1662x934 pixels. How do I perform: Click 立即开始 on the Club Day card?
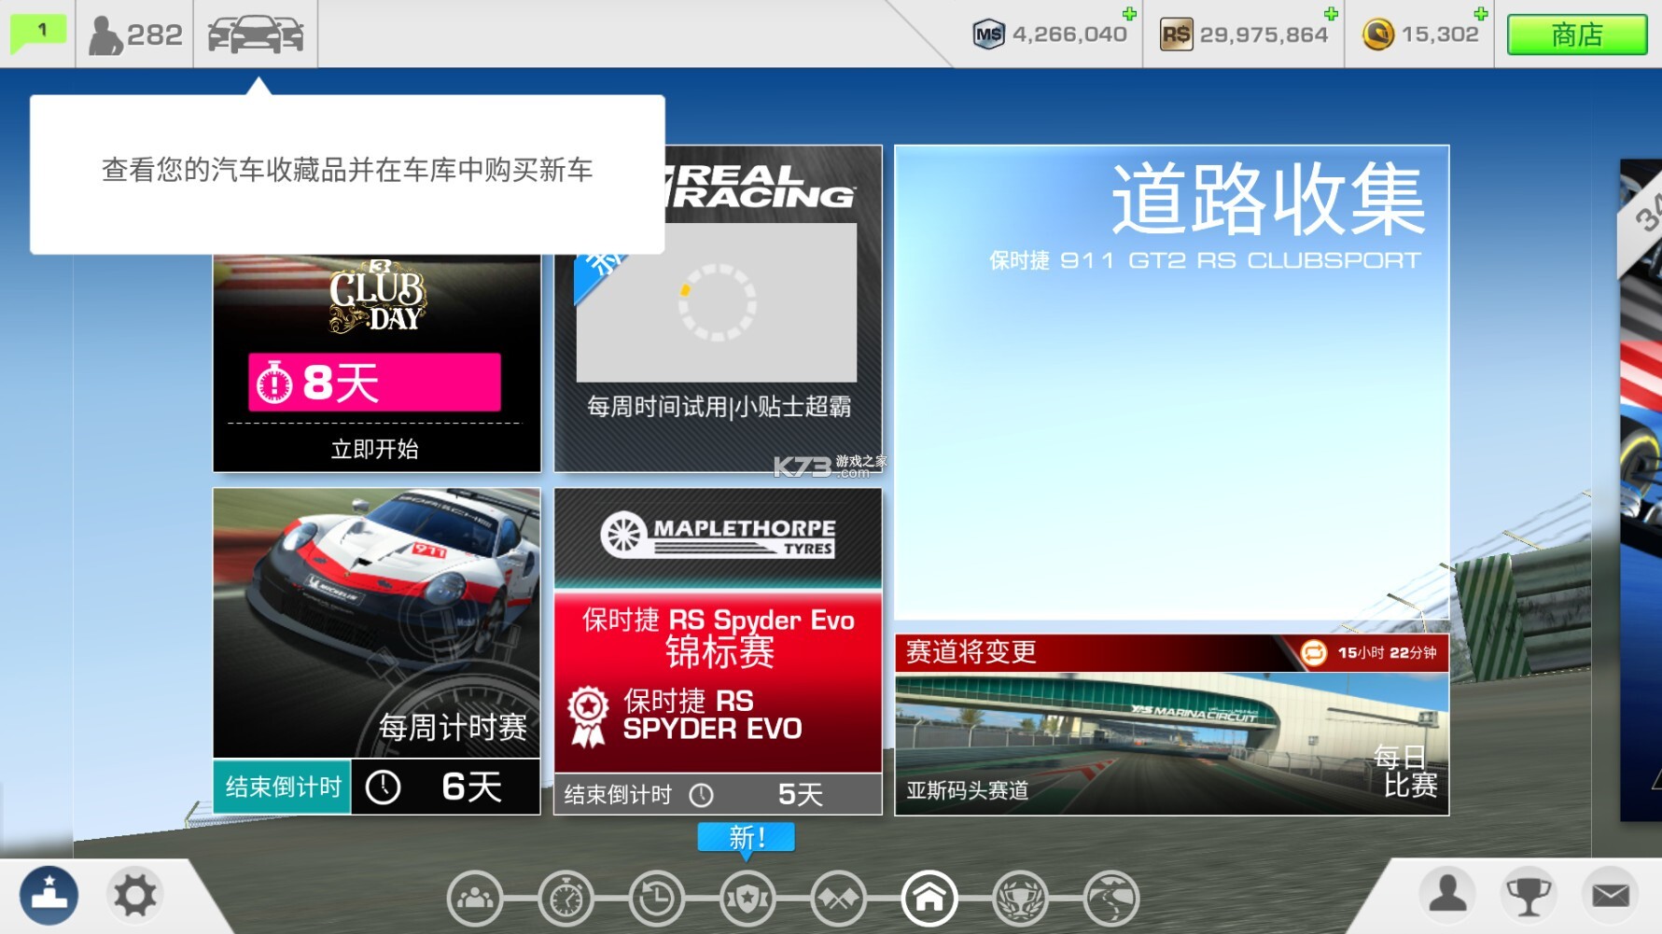(x=376, y=449)
